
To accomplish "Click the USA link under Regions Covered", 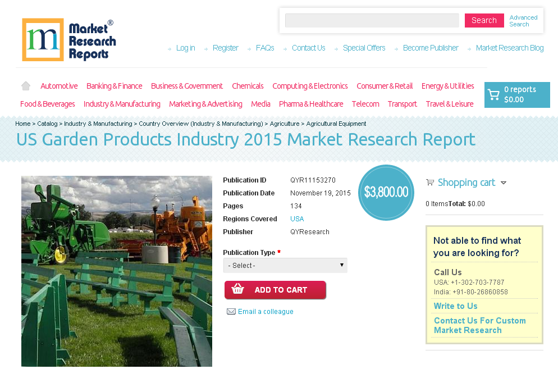I will click(x=296, y=218).
